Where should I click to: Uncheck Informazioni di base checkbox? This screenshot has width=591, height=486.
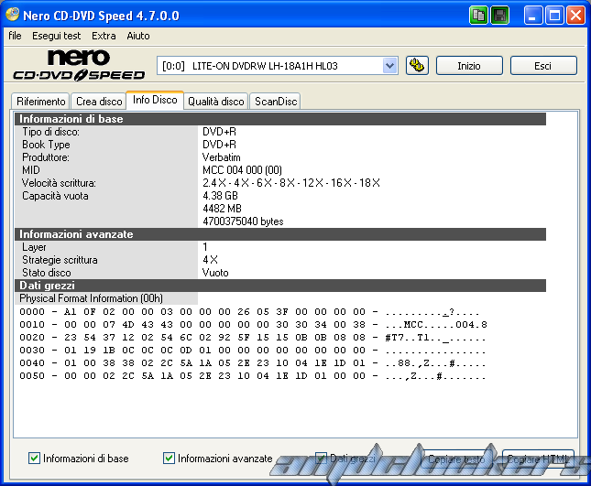35,458
